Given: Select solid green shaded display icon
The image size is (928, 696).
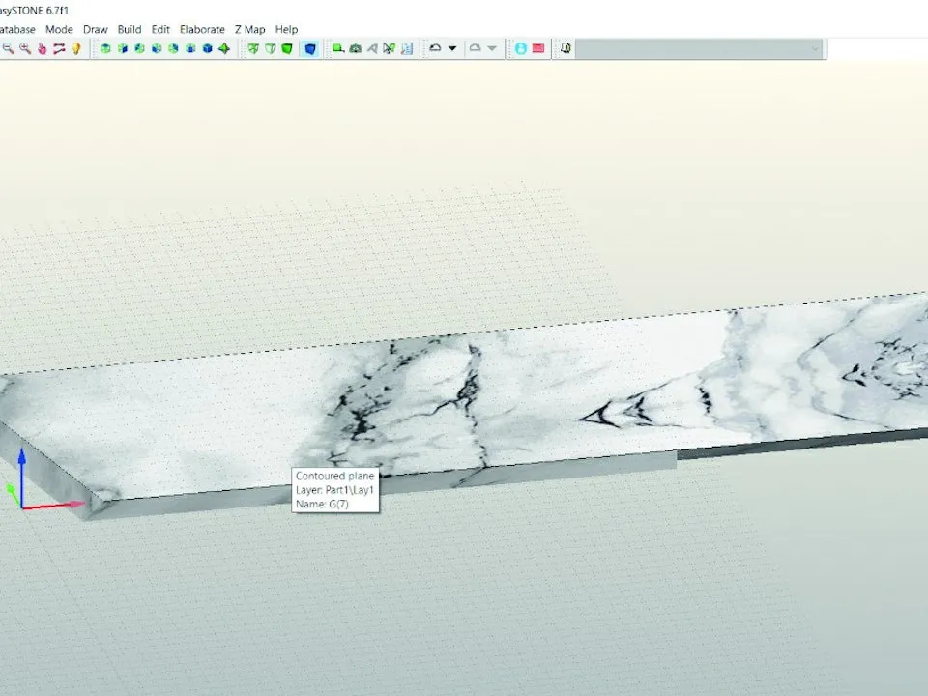Looking at the screenshot, I should tap(287, 48).
